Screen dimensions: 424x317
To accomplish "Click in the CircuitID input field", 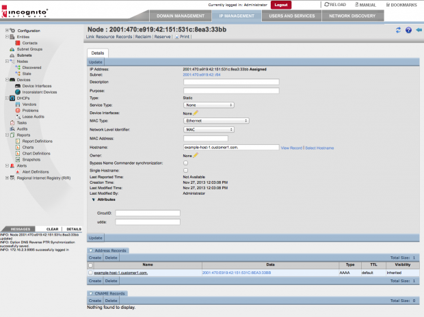I will (148, 213).
